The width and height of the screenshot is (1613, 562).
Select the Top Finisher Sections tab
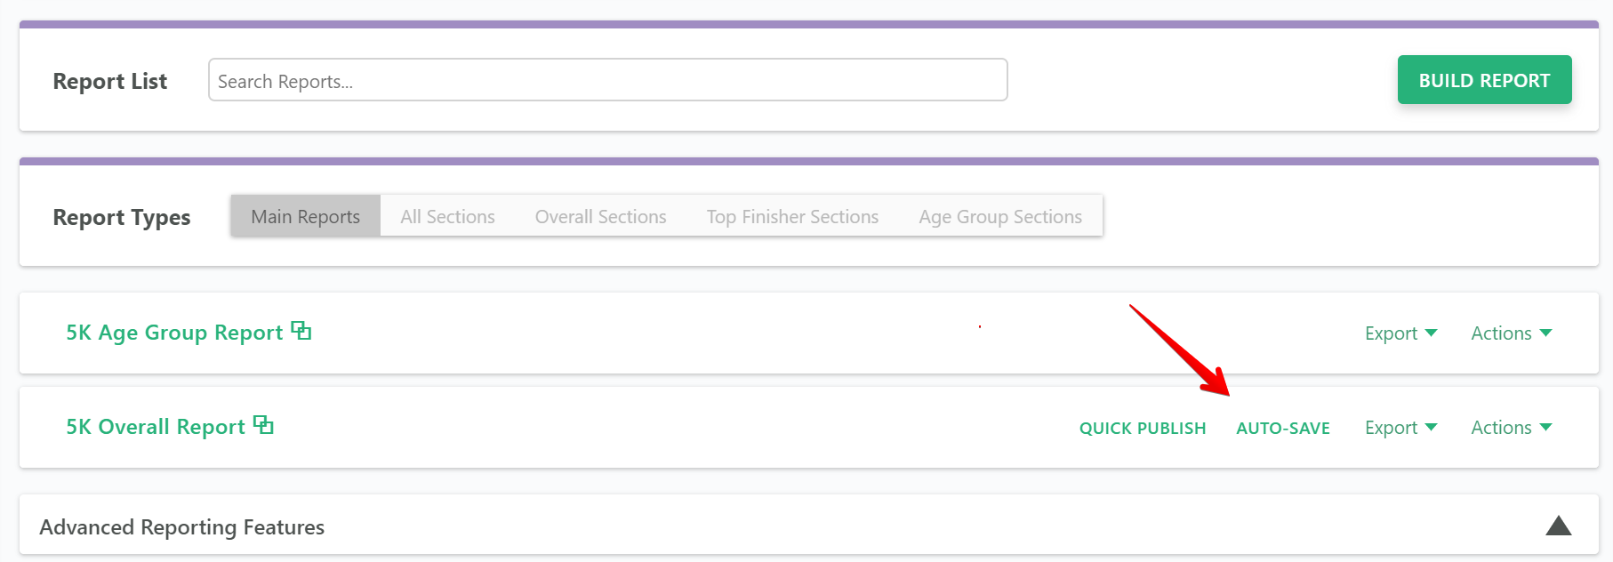coord(791,215)
